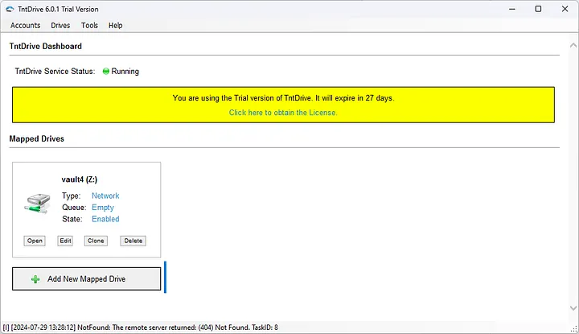Maximize the TntDrive window
This screenshot has height=334, width=579.
[538, 9]
